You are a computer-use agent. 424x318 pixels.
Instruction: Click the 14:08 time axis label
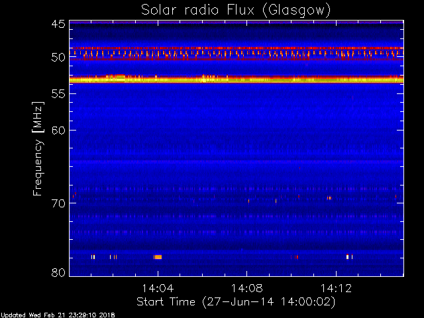pos(247,289)
